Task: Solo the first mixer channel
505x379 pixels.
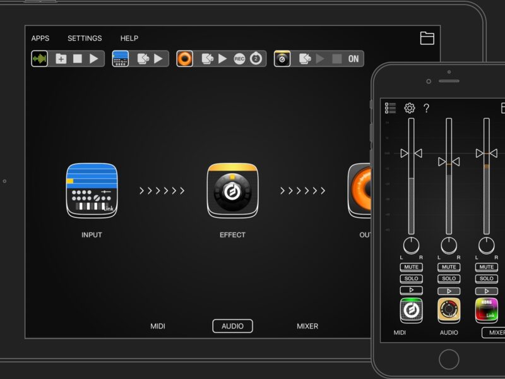Action: [412, 279]
